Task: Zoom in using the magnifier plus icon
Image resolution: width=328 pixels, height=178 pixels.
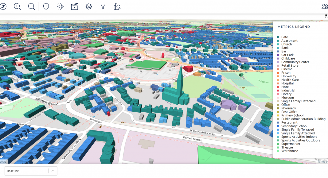Action: coord(17,6)
